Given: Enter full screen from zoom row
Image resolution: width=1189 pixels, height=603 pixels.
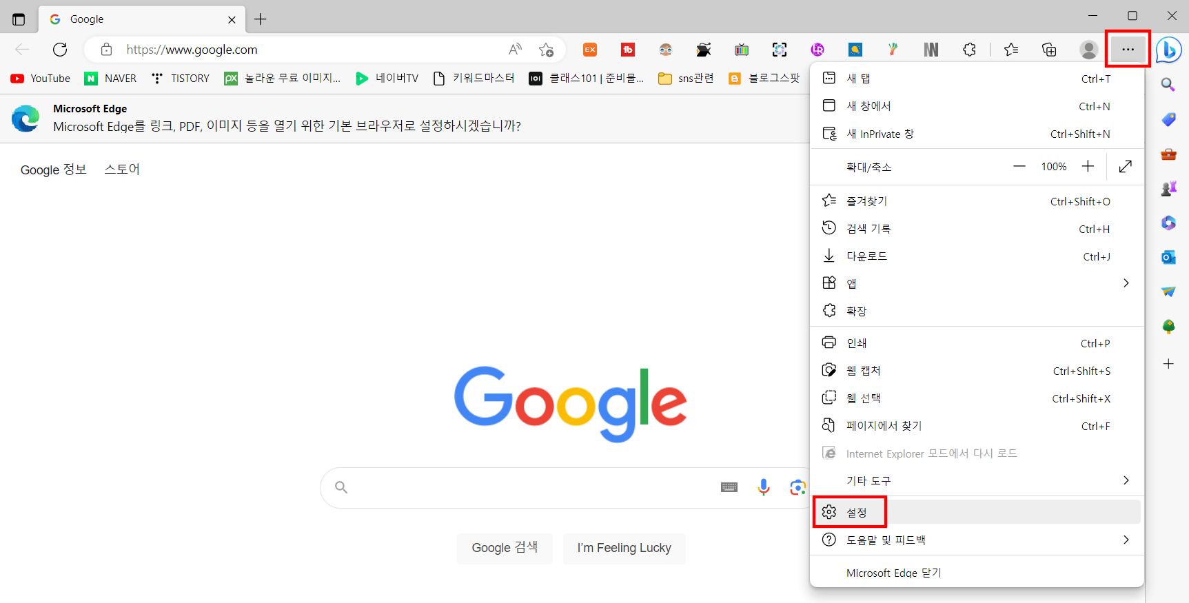Looking at the screenshot, I should (1126, 166).
